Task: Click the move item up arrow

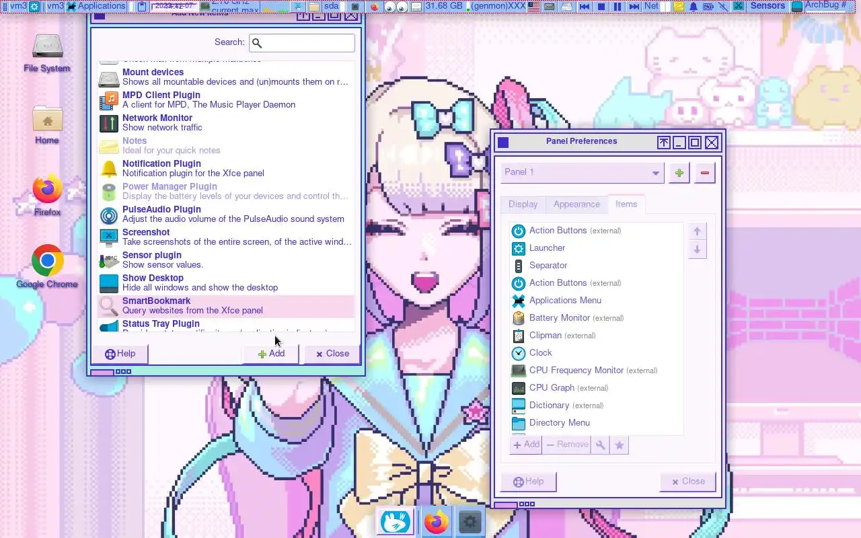Action: coord(697,231)
